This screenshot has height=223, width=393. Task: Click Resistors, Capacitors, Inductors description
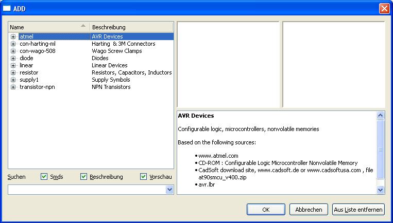coord(131,72)
